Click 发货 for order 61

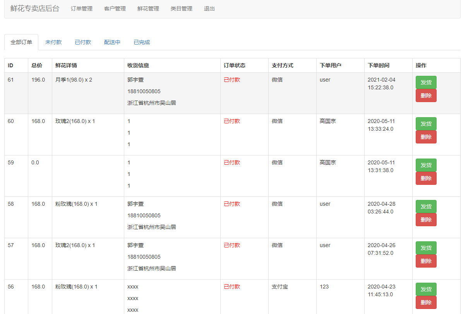[x=426, y=82]
